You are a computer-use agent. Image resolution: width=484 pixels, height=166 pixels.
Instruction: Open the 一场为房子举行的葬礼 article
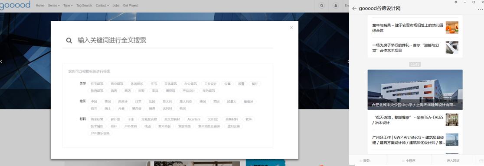point(415,48)
